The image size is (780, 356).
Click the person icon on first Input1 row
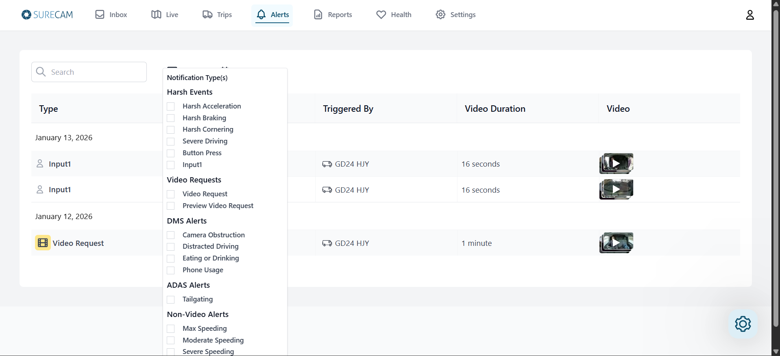click(40, 164)
